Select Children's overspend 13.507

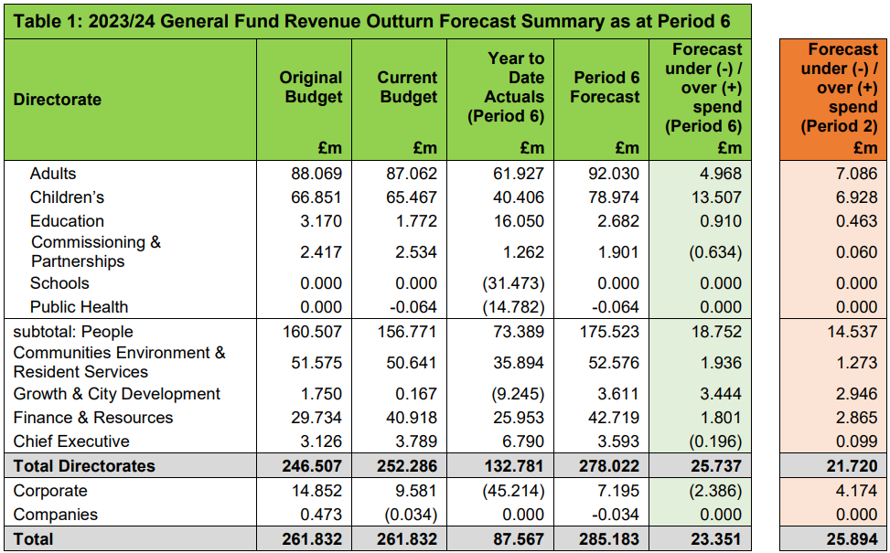click(716, 197)
